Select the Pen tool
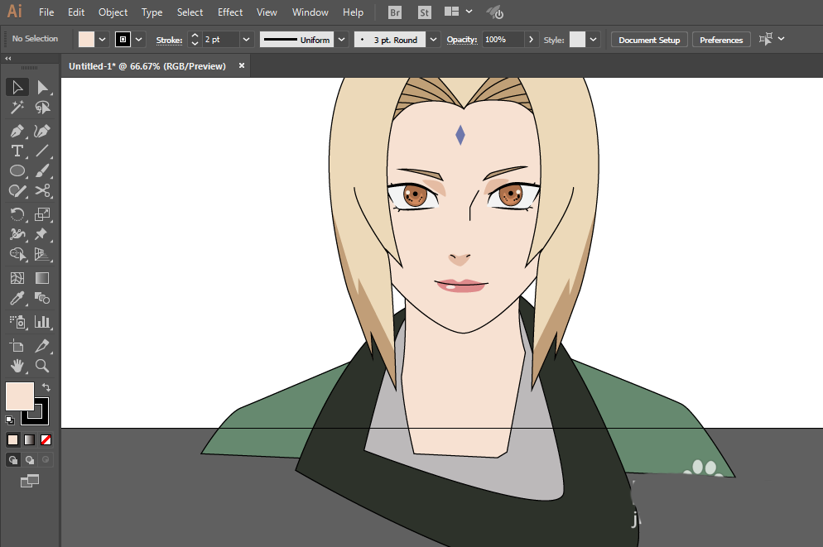This screenshot has width=823, height=547. (17, 131)
